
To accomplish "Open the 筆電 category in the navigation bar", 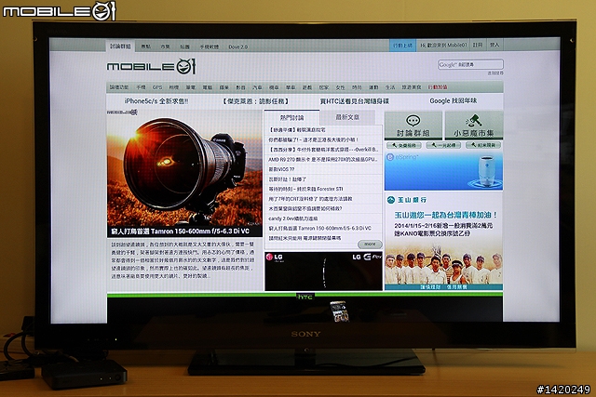I will point(190,87).
